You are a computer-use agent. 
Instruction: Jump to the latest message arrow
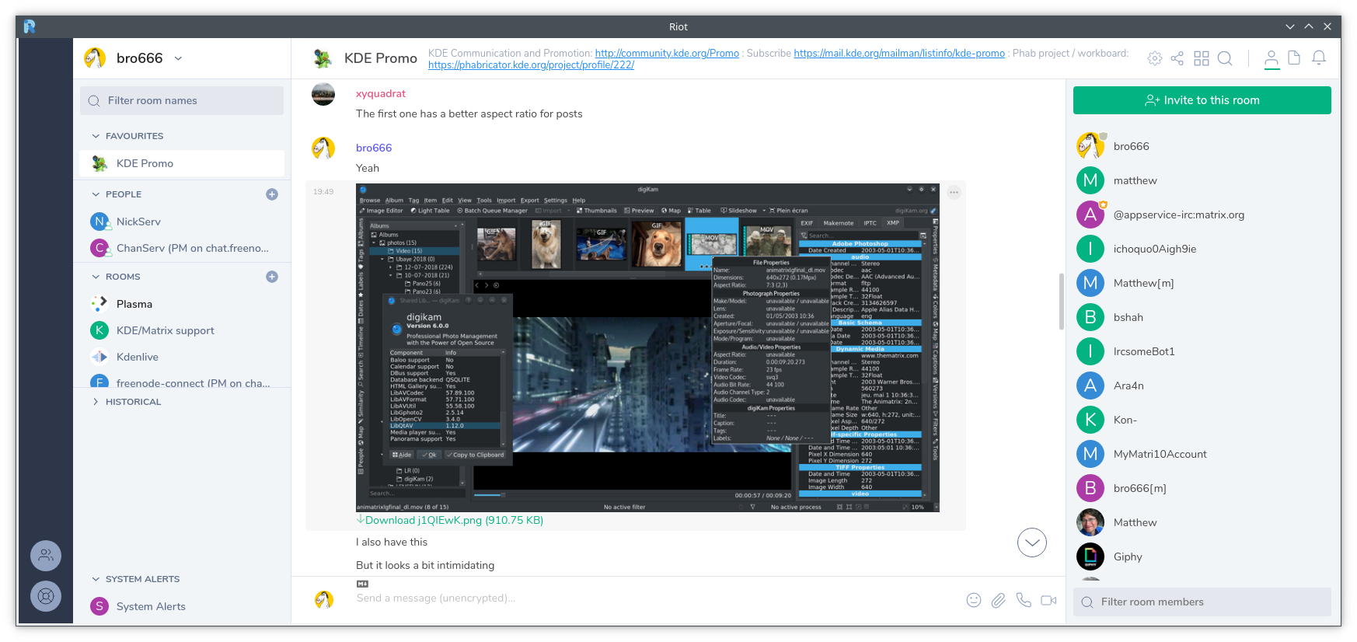click(1032, 543)
